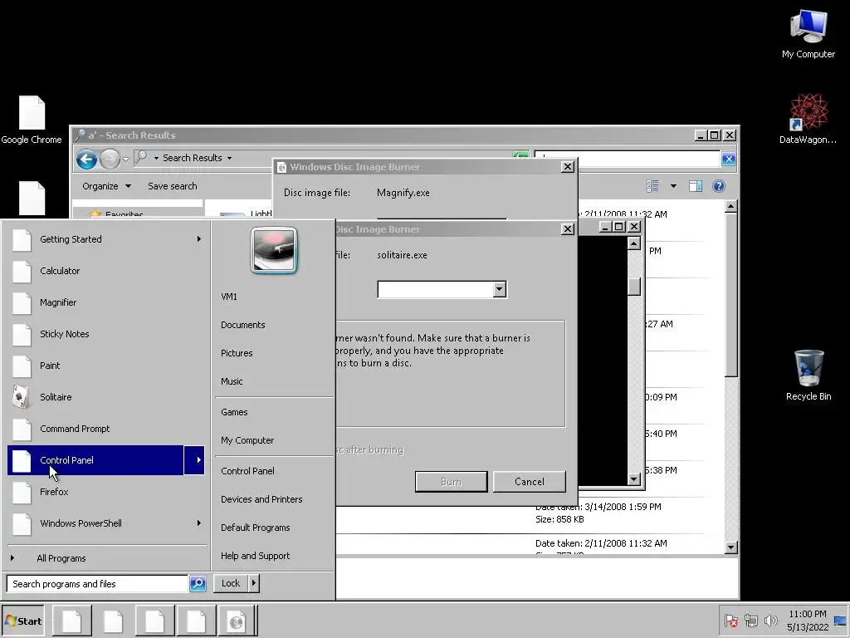The image size is (850, 638).
Task: Expand the Control Panel jump list arrow
Action: (194, 460)
